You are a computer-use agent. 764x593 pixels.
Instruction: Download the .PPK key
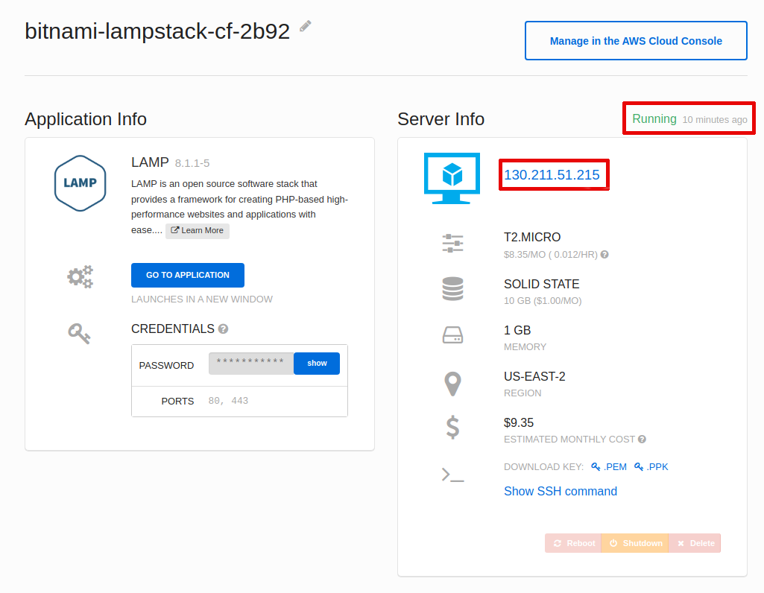[651, 467]
